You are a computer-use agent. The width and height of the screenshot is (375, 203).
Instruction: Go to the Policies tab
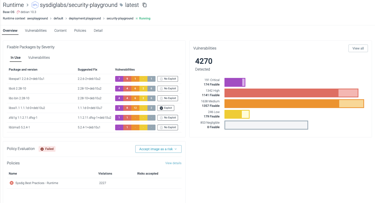coord(80,30)
